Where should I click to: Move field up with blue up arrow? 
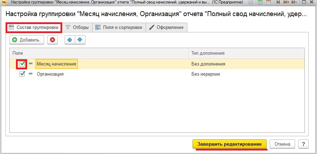(x=70, y=40)
